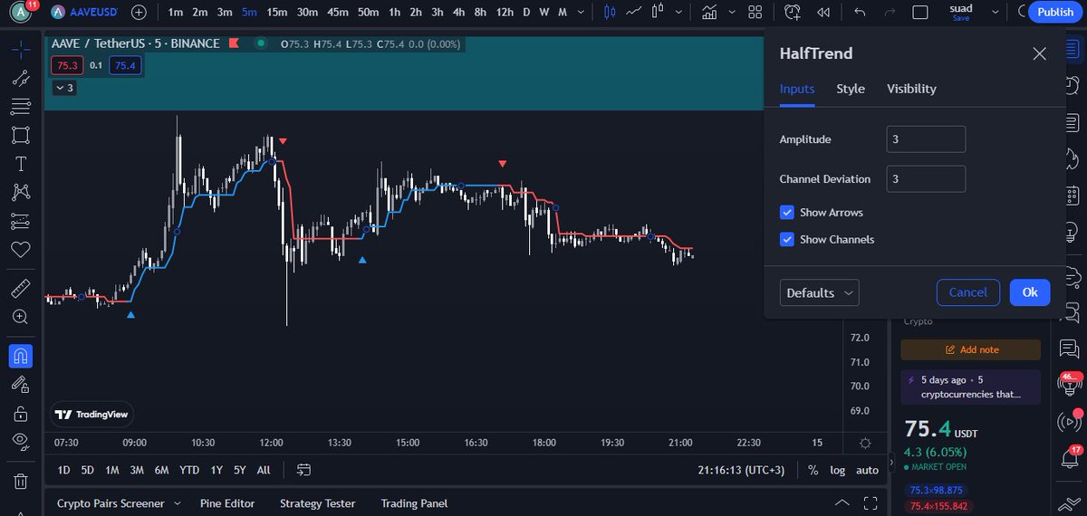This screenshot has width=1087, height=516.
Task: Uncheck the Show Channels checkbox
Action: (x=787, y=240)
